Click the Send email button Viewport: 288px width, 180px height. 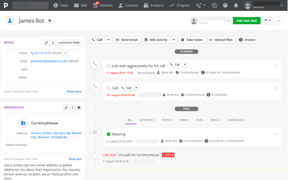coord(127,40)
